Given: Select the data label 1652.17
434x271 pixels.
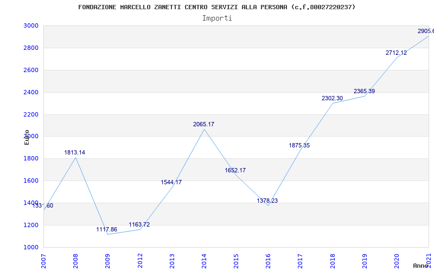Looking at the screenshot, I should point(235,170).
